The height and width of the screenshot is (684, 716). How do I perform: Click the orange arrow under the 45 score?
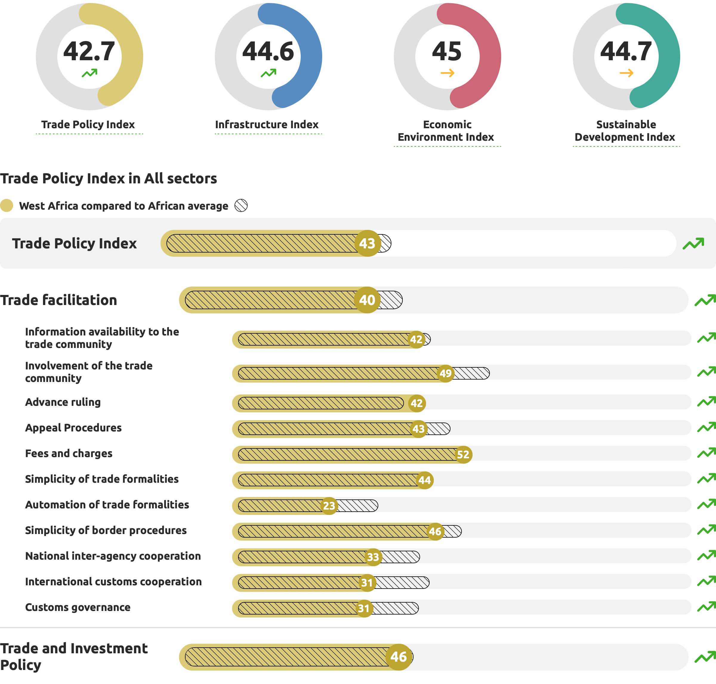[447, 73]
